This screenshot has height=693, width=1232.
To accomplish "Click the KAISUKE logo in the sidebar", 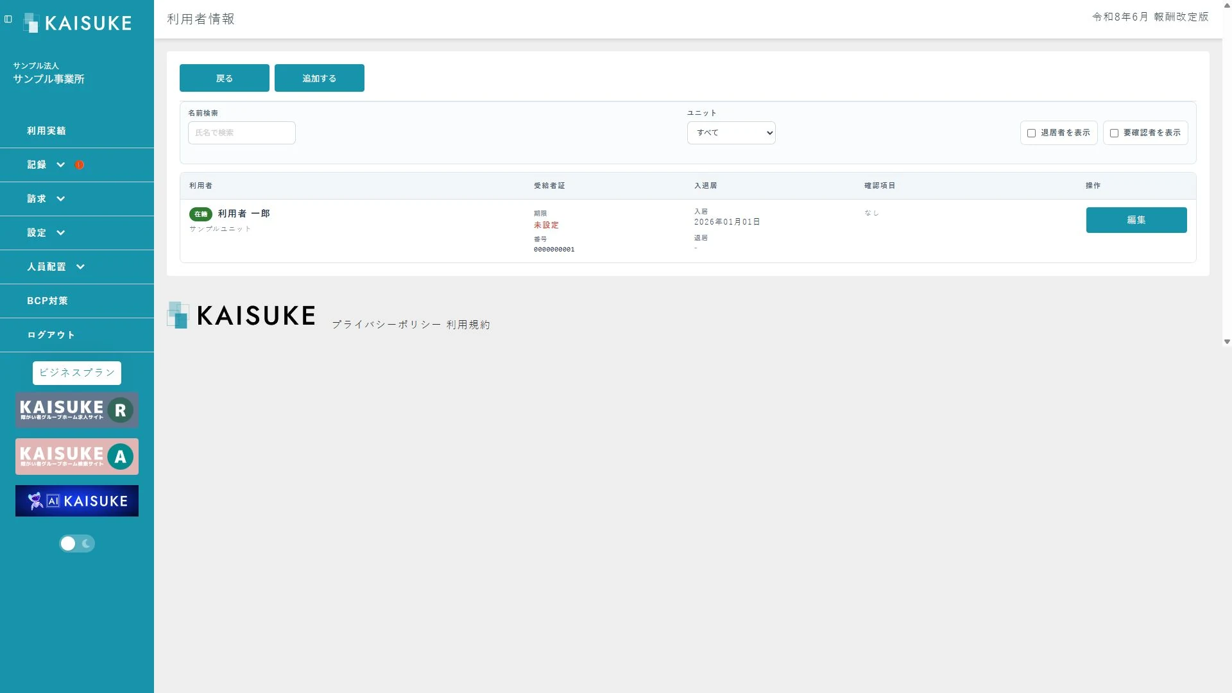I will click(x=78, y=23).
